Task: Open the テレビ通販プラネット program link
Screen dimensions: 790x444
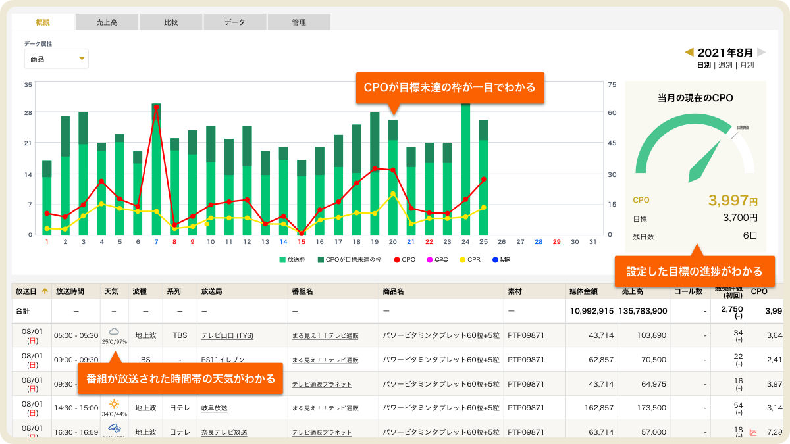Action: pyautogui.click(x=321, y=384)
